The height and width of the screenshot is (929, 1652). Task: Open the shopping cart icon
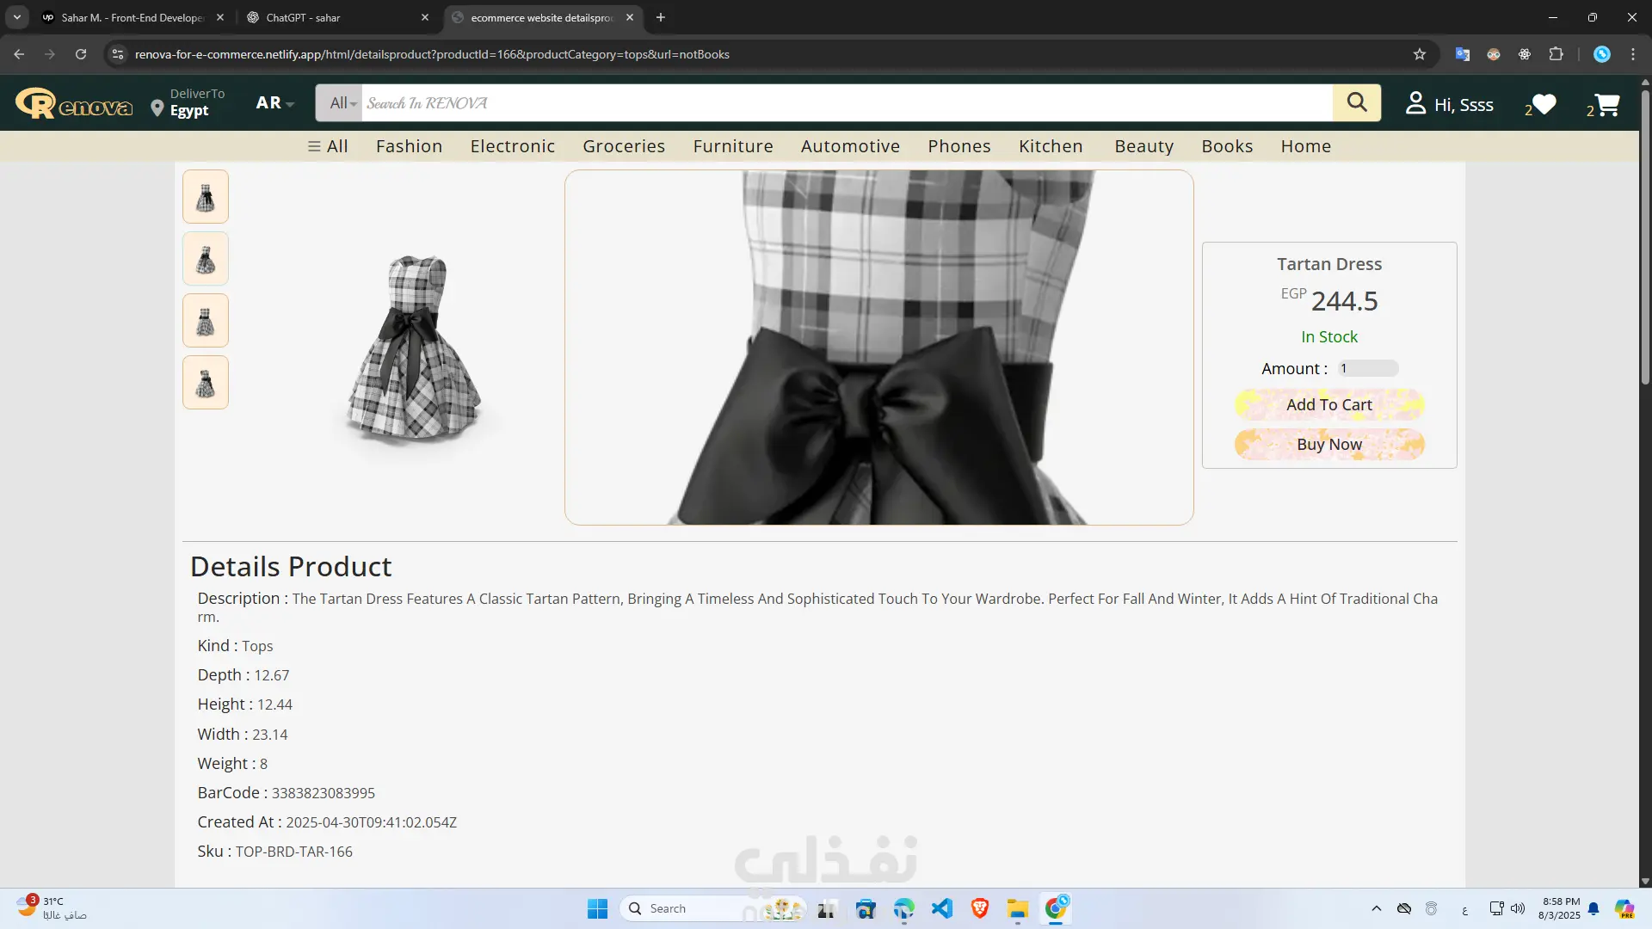point(1606,104)
